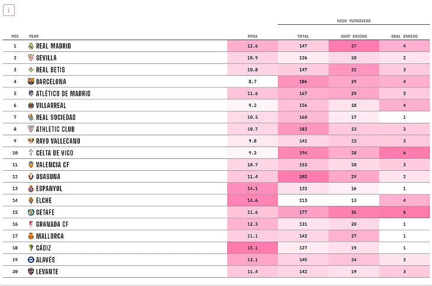This screenshot has height=286, width=432.
Task: Click the info icon above the table
Action: (x=9, y=11)
